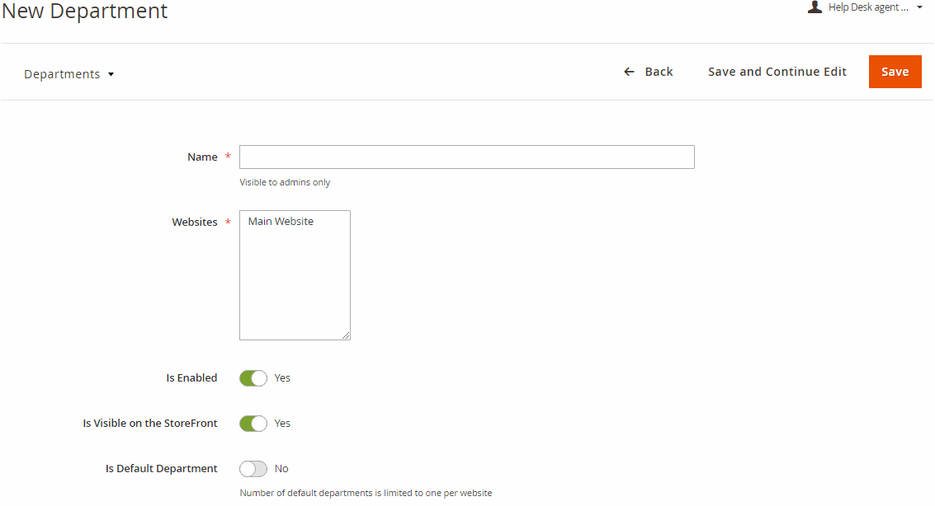Toggle Is Visible on the StoreFront switch

click(253, 424)
